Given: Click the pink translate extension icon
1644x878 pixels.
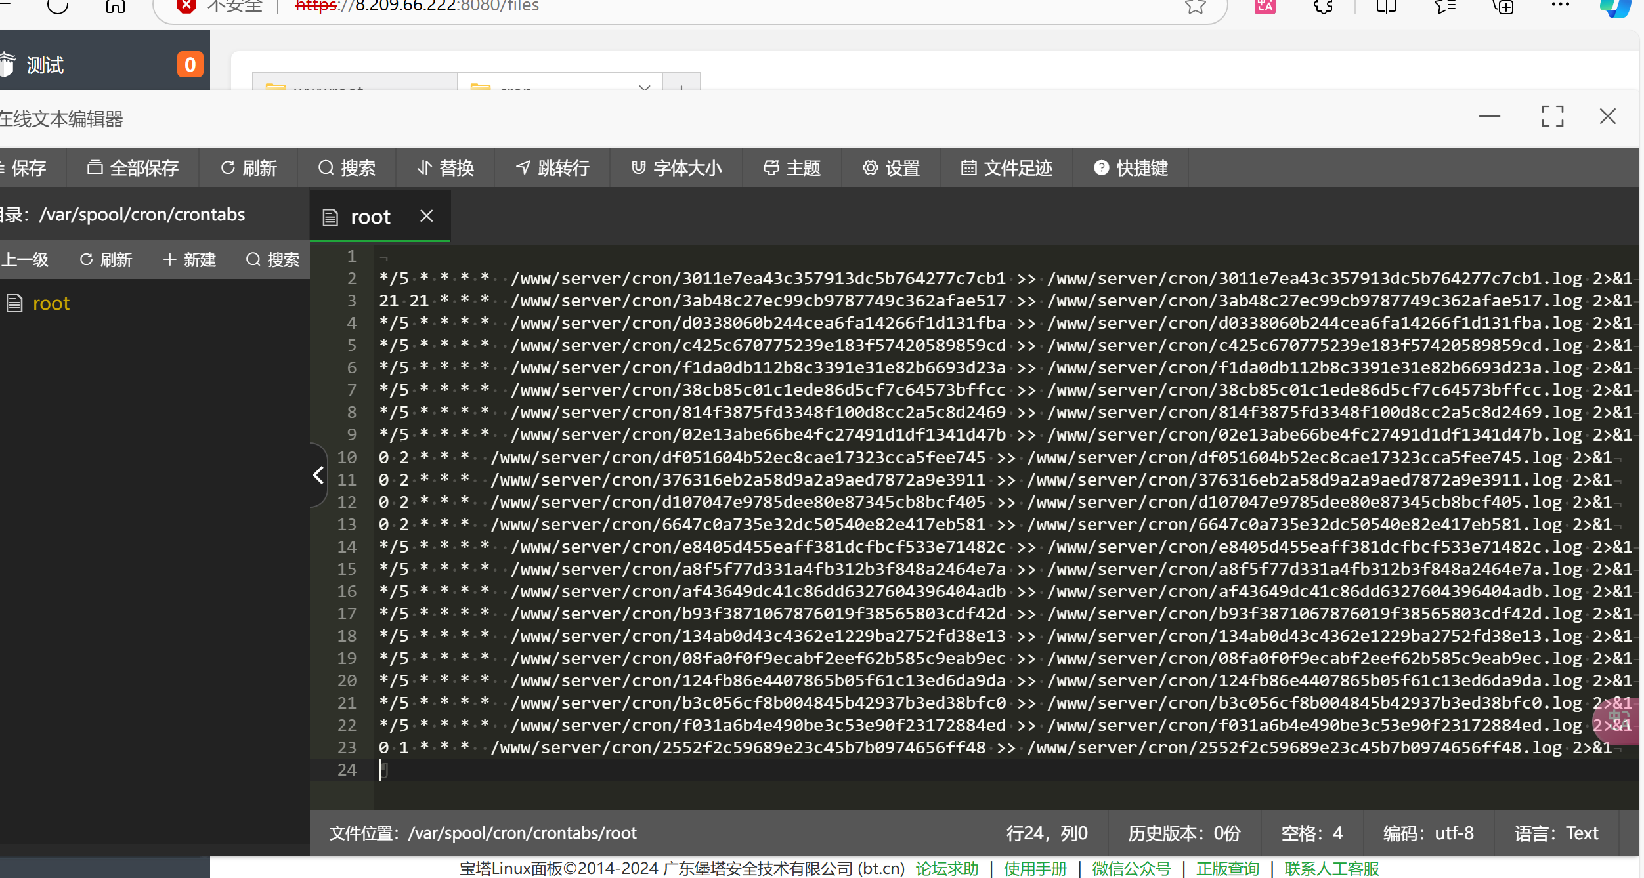Looking at the screenshot, I should [x=1265, y=6].
